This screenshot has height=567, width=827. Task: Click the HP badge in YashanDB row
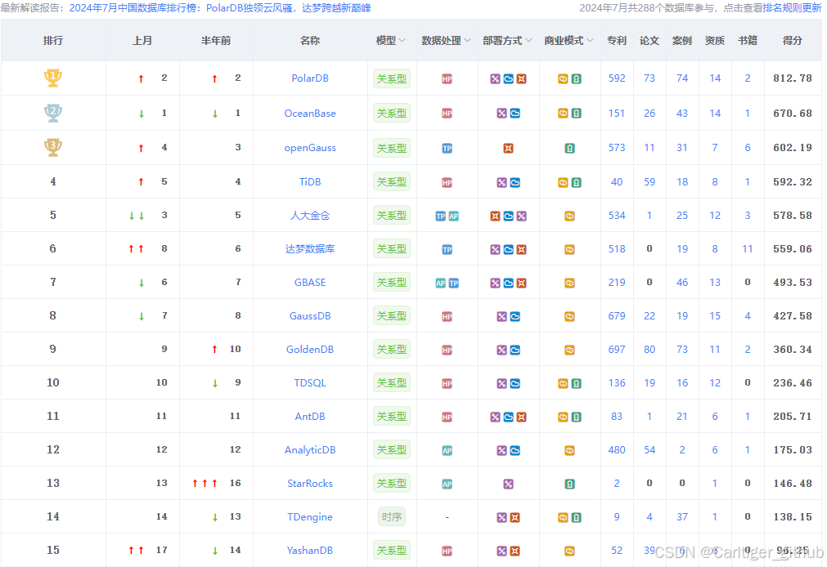click(447, 551)
